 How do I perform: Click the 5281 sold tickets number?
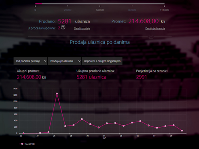65,21
